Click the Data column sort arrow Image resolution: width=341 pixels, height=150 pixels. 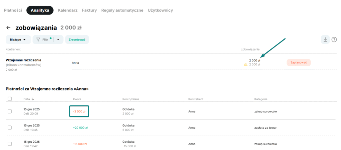click(x=32, y=99)
